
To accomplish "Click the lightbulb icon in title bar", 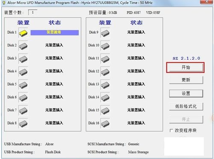I will pyautogui.click(x=4, y=3).
